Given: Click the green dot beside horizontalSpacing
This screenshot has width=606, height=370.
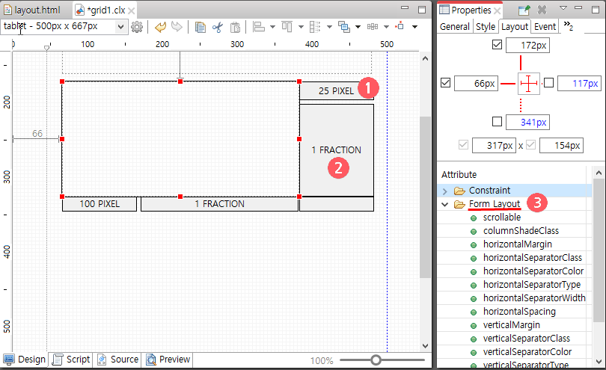Looking at the screenshot, I should [474, 312].
